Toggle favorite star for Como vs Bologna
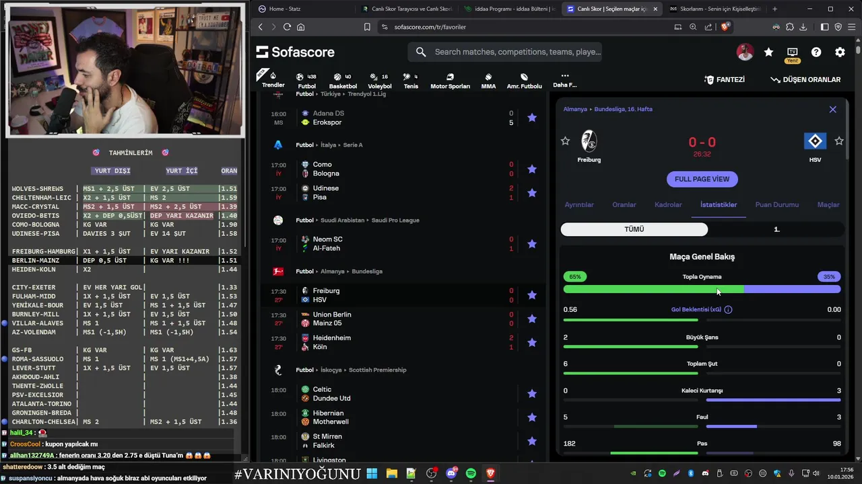862x484 pixels. coord(532,169)
